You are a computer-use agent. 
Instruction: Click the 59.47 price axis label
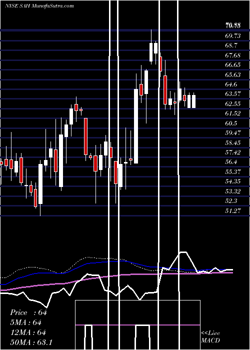[x=233, y=133]
